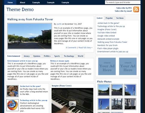This screenshot has width=145, height=113.
Task: Switch to the Popular tab
Action: point(109,18)
